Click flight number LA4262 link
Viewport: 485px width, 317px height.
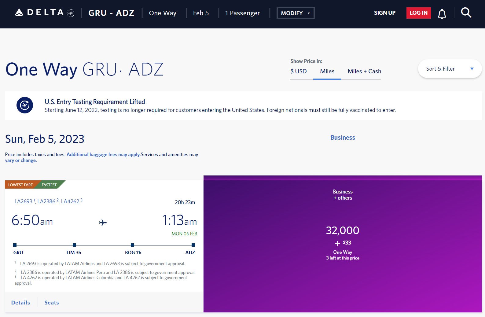(x=70, y=201)
